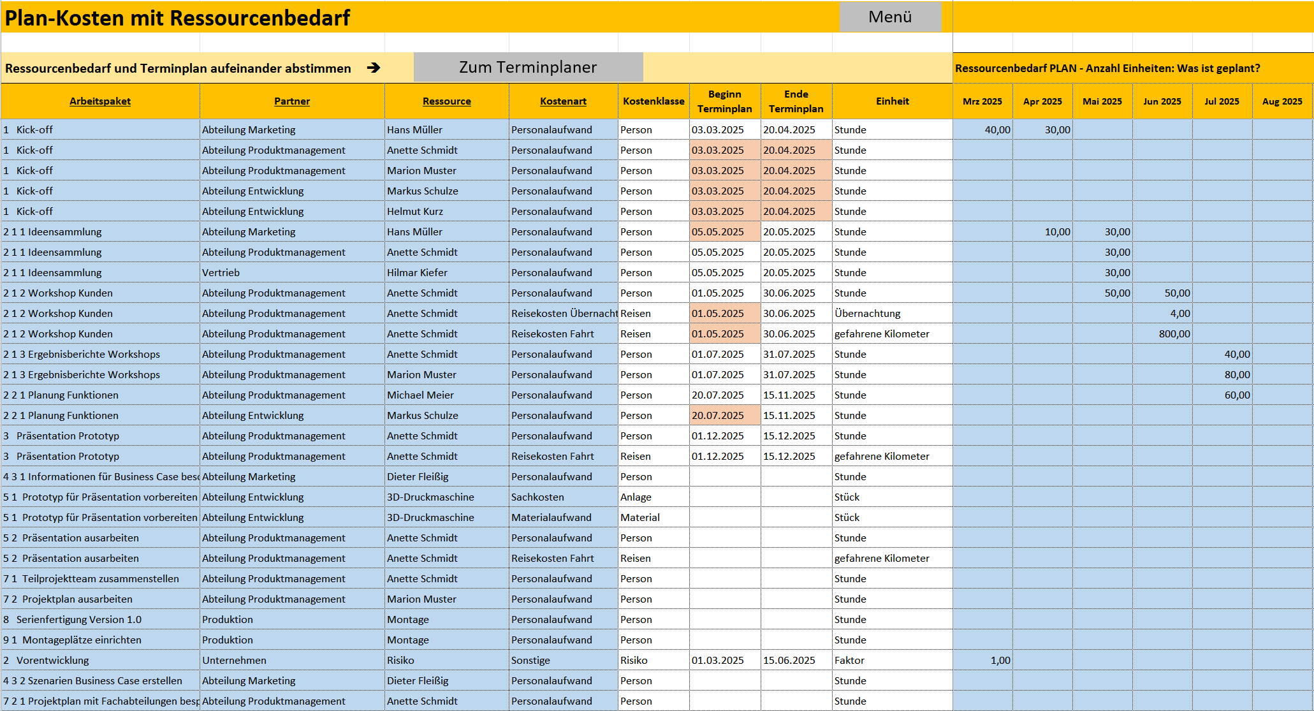Select the 'Vertrieb' partner cell

pos(292,272)
